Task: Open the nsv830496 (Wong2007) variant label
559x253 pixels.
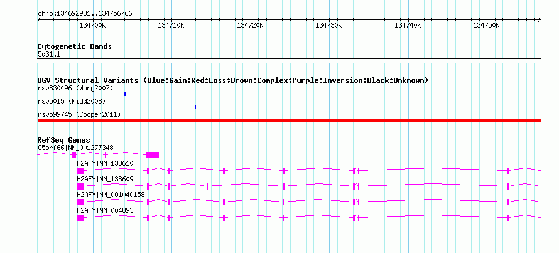Action: pyautogui.click(x=75, y=88)
